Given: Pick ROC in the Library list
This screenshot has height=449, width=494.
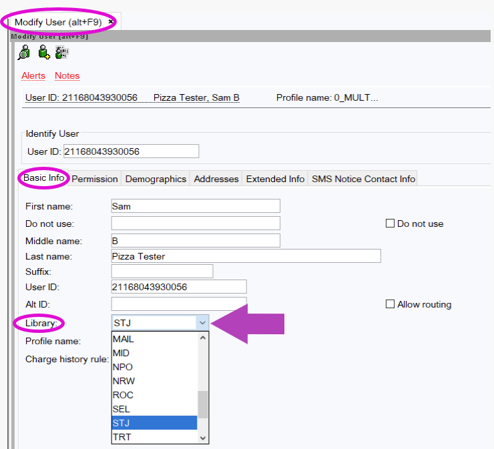Looking at the screenshot, I should pos(155,395).
